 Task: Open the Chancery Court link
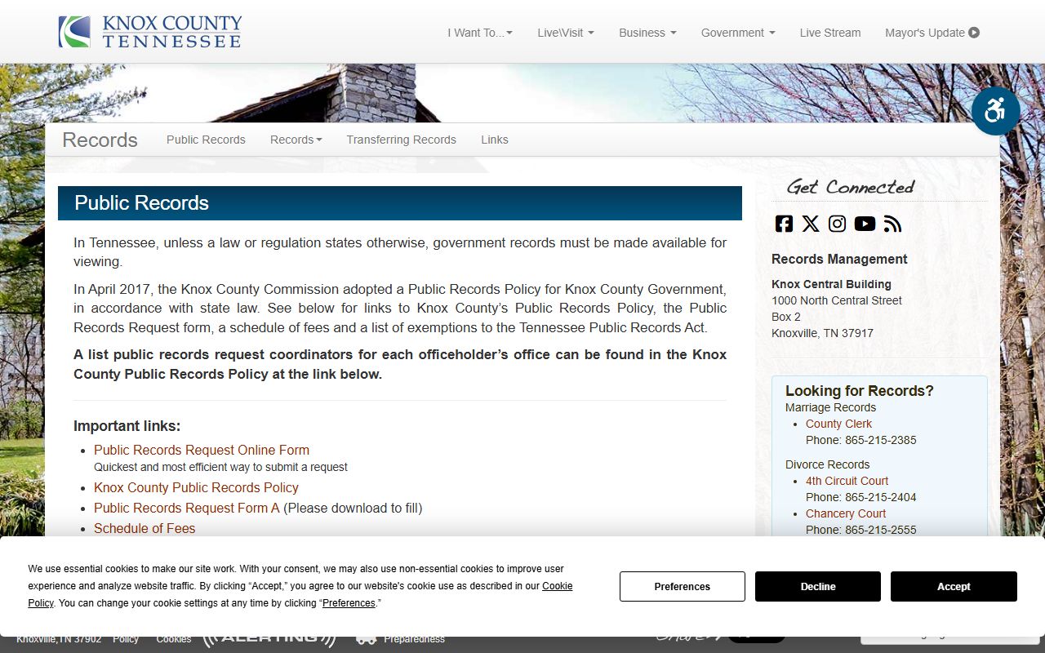(x=846, y=513)
